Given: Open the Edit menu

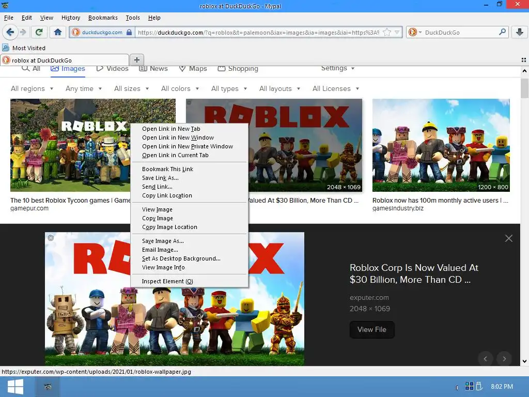Looking at the screenshot, I should coord(27,18).
